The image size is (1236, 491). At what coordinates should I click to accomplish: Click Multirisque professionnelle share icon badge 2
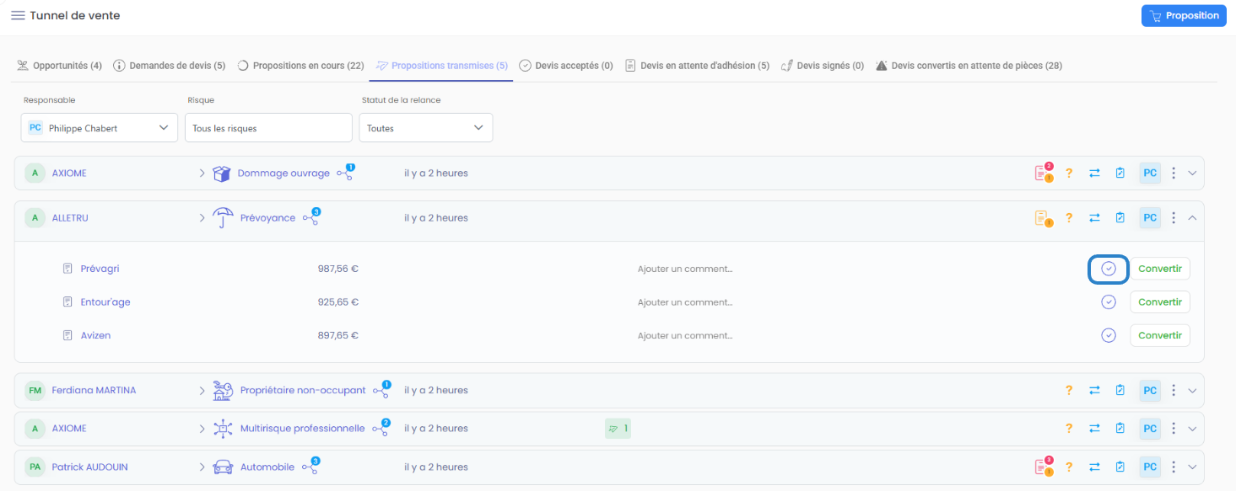(381, 428)
